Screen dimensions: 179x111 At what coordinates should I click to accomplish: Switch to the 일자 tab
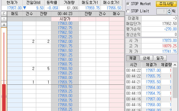(x=160, y=58)
